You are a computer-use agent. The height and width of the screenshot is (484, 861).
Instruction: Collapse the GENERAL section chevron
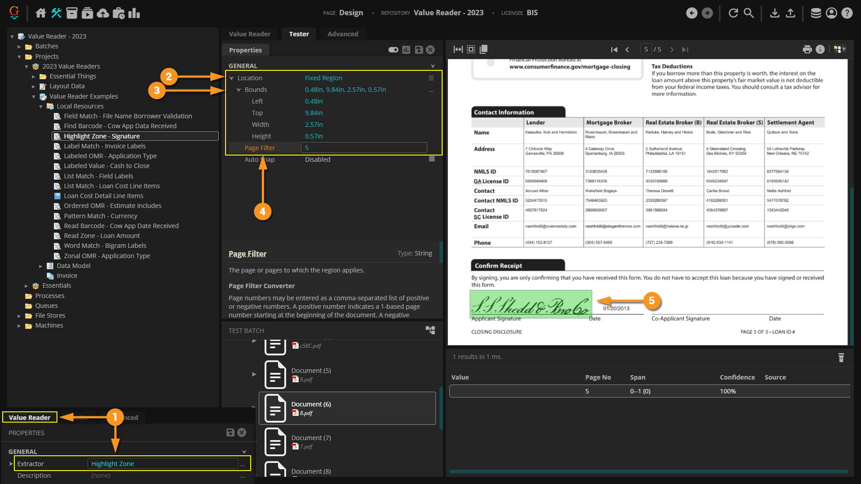[x=433, y=66]
